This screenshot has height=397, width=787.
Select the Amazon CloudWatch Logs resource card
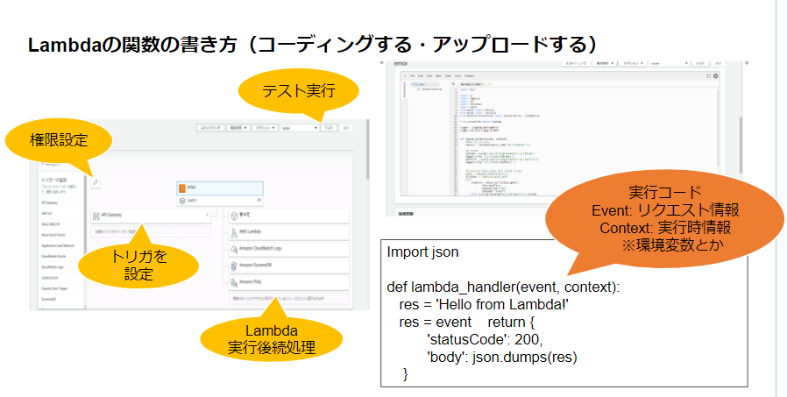pyautogui.click(x=289, y=250)
